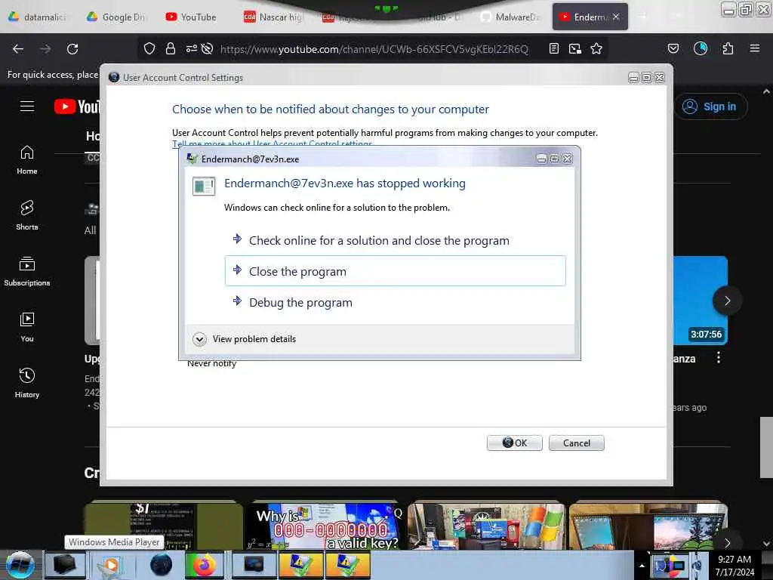Image resolution: width=773 pixels, height=580 pixels.
Task: Click the YouTube page vertical scrollbar thumb
Action: 766,447
